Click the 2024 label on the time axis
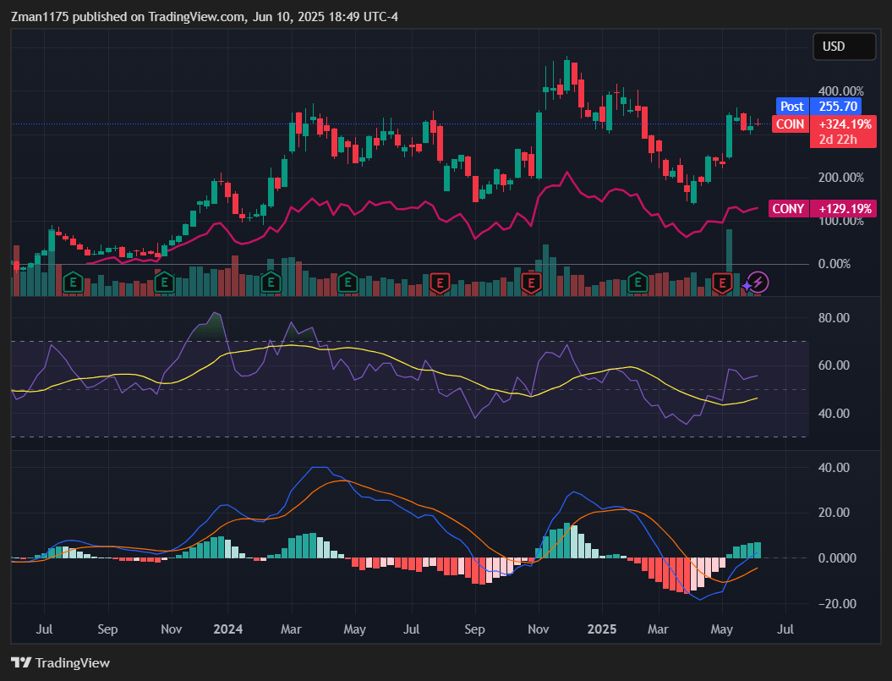The height and width of the screenshot is (681, 892). [x=227, y=629]
